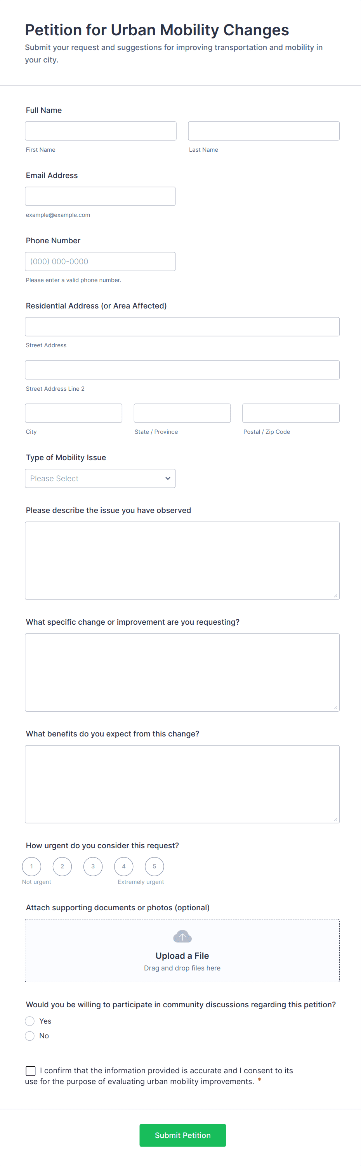Check the information accuracy consent checkbox
361x1166 pixels.
pos(31,1071)
